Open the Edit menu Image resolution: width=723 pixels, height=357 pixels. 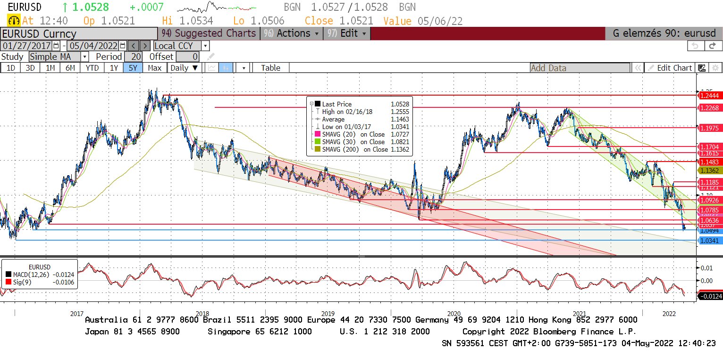pyautogui.click(x=347, y=33)
